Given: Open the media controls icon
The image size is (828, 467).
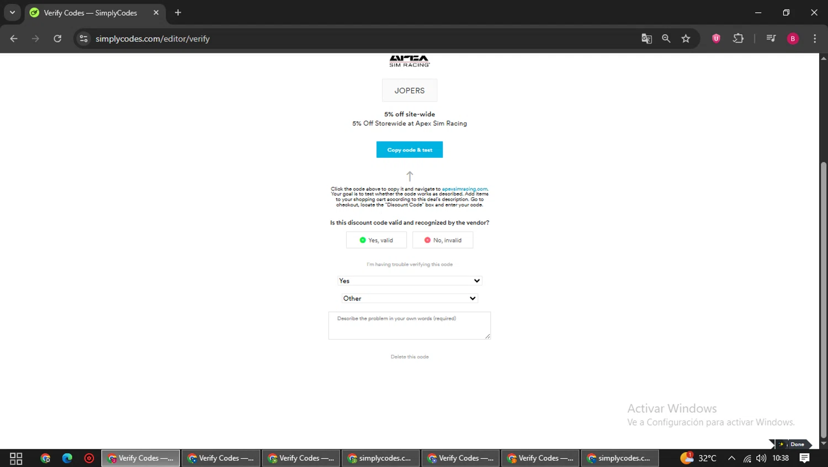Looking at the screenshot, I should click(x=771, y=39).
